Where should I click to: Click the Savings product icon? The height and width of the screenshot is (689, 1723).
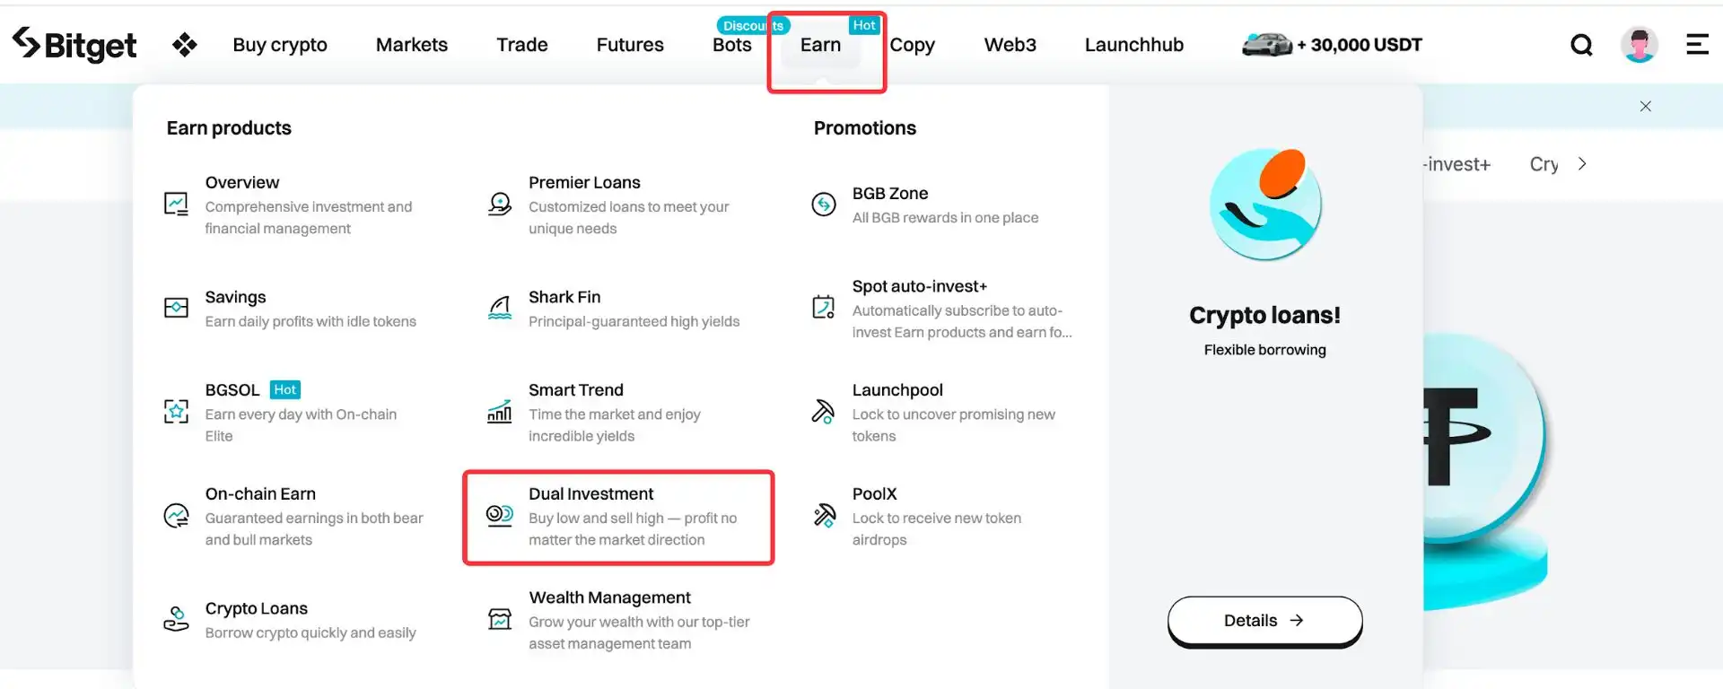coord(176,309)
